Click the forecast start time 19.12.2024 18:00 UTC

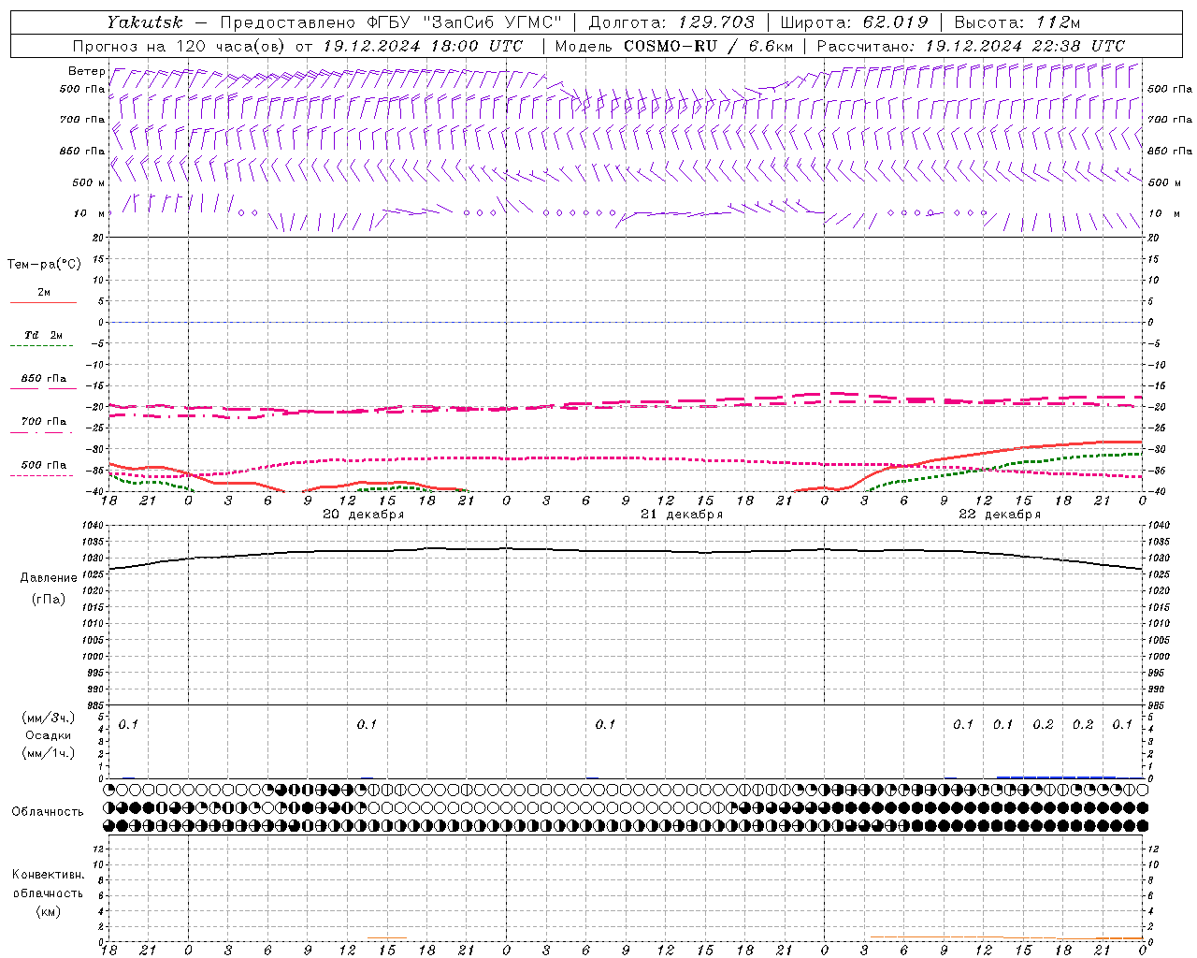[423, 46]
